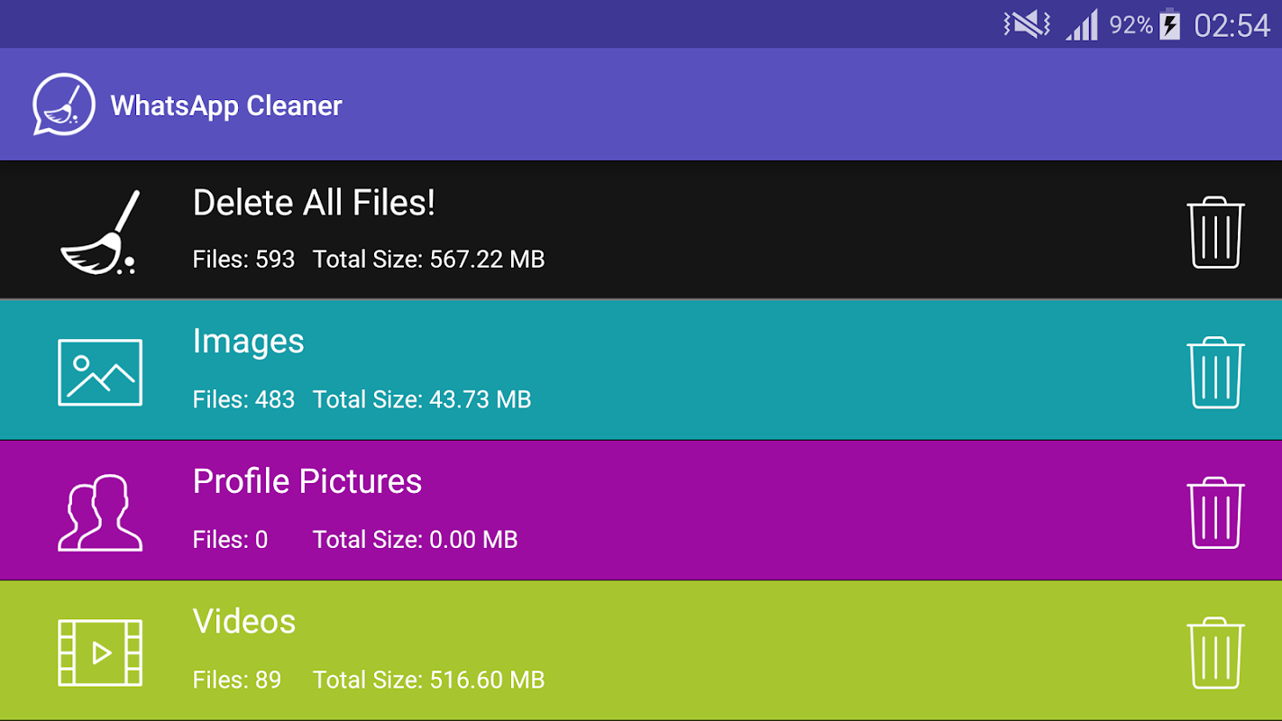
Task: Open the Profile Pictures category label
Action: point(307,481)
